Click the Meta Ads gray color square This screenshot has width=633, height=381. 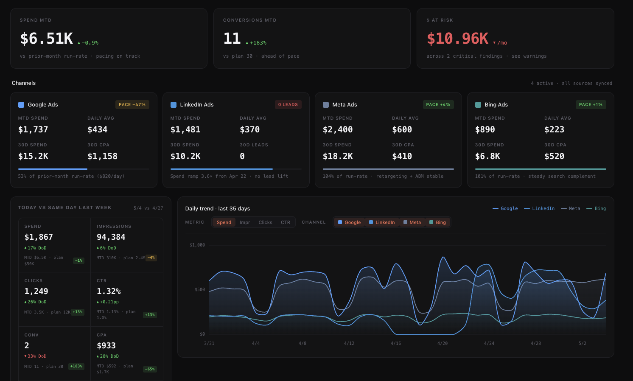coord(326,105)
